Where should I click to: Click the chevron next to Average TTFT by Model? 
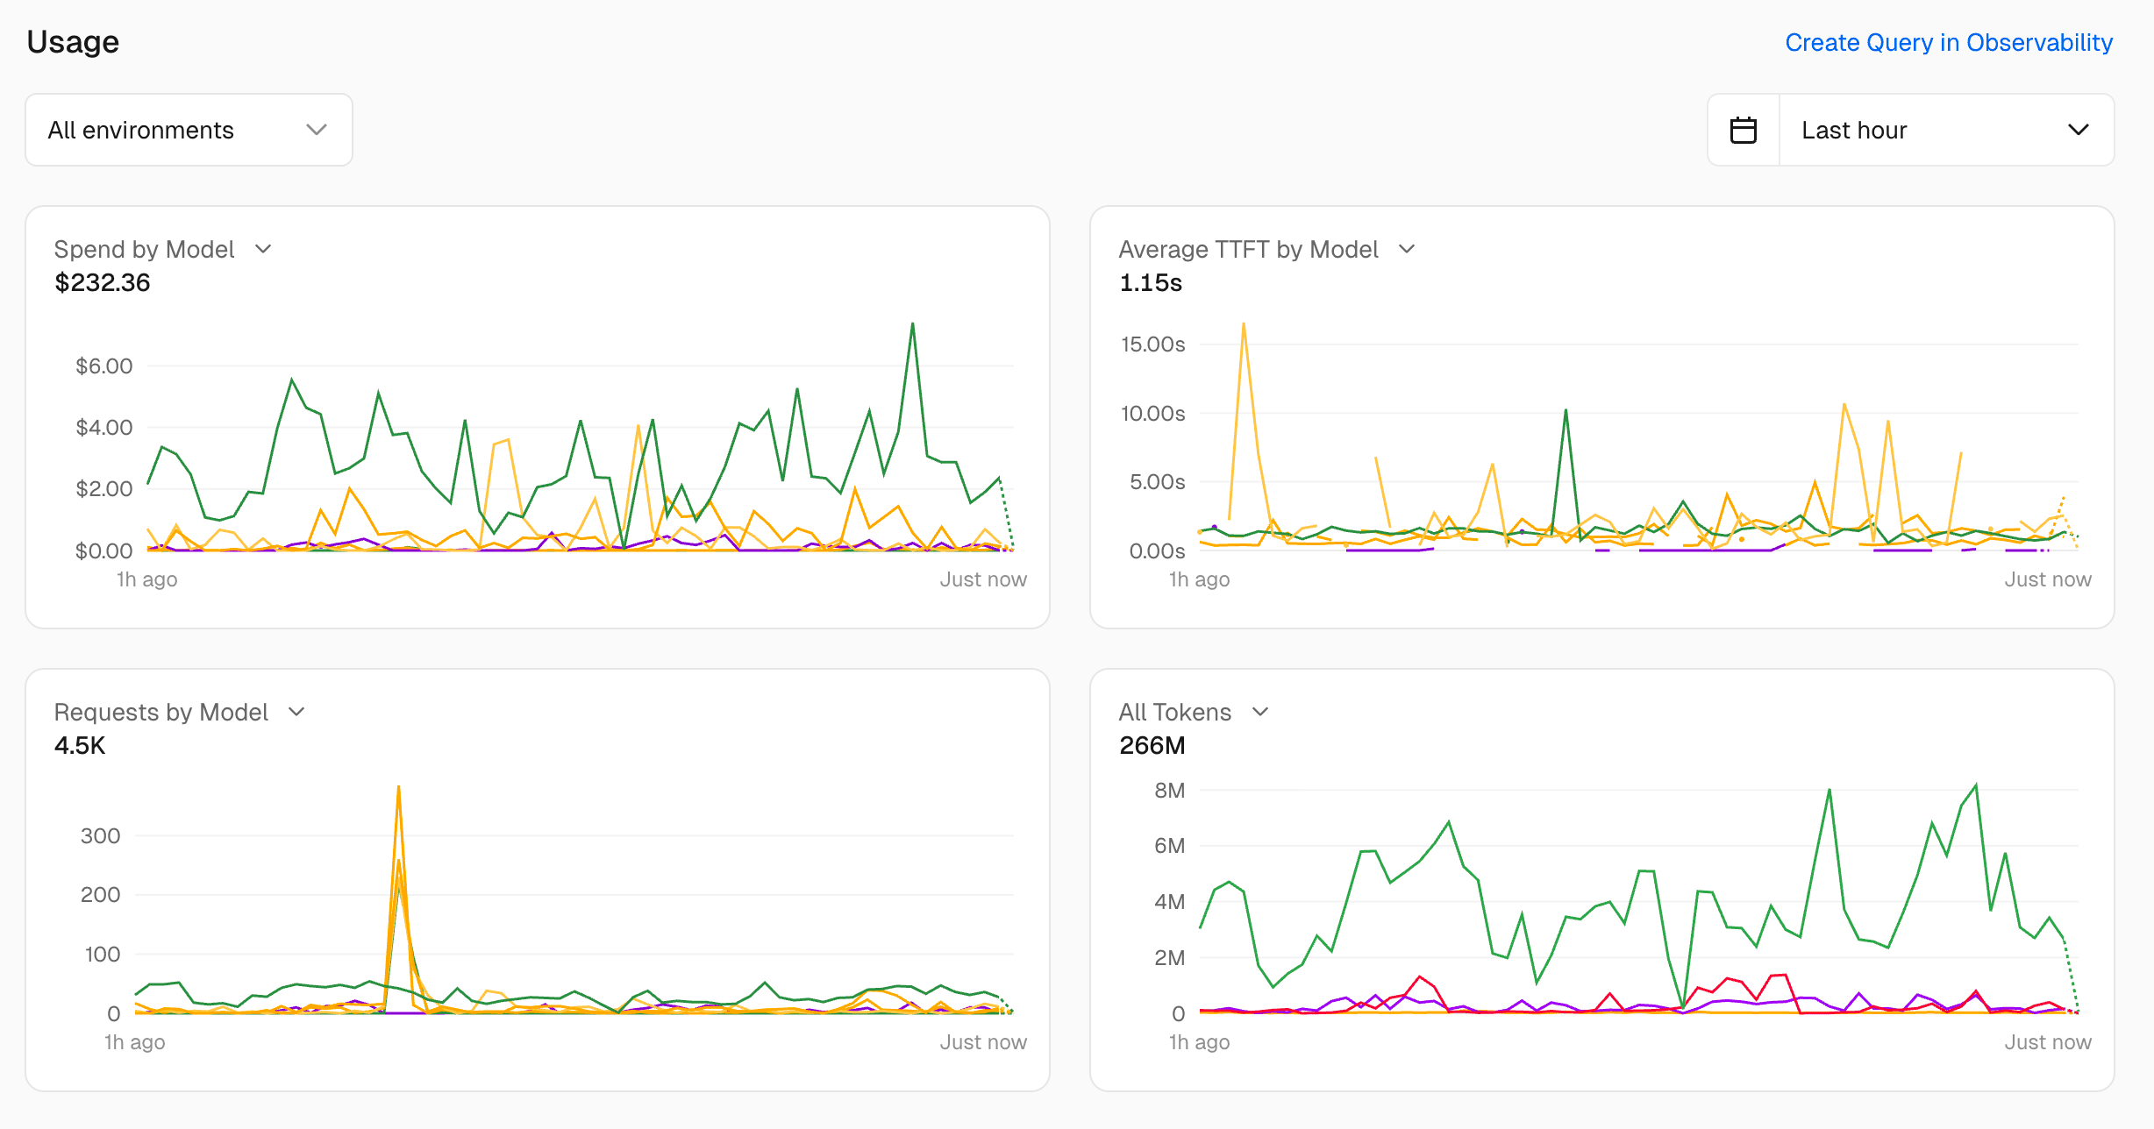click(1407, 249)
